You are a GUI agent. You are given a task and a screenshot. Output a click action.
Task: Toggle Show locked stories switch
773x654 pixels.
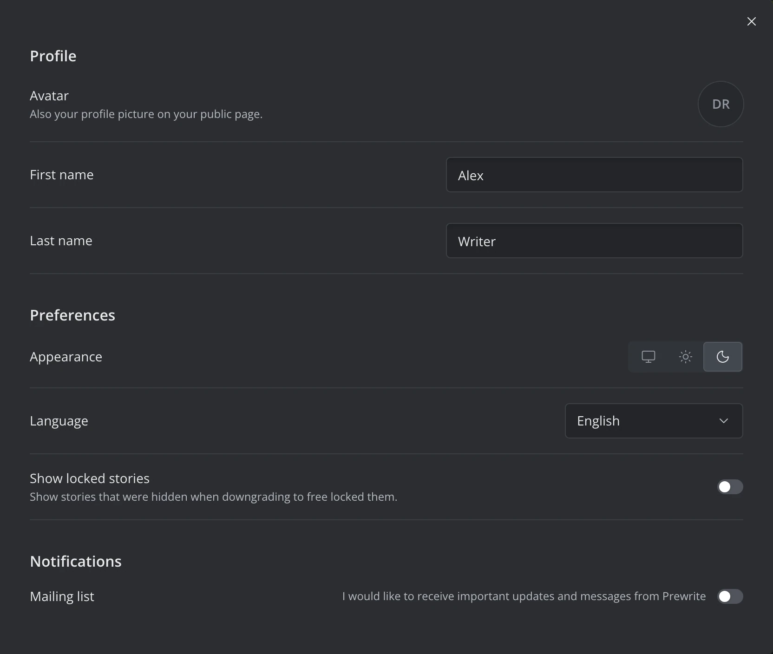(730, 487)
